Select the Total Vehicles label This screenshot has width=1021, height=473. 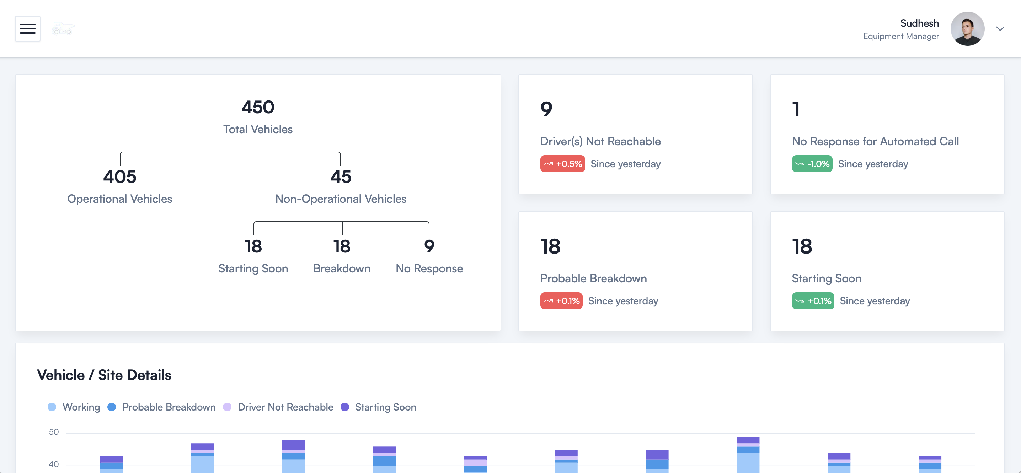(x=258, y=129)
